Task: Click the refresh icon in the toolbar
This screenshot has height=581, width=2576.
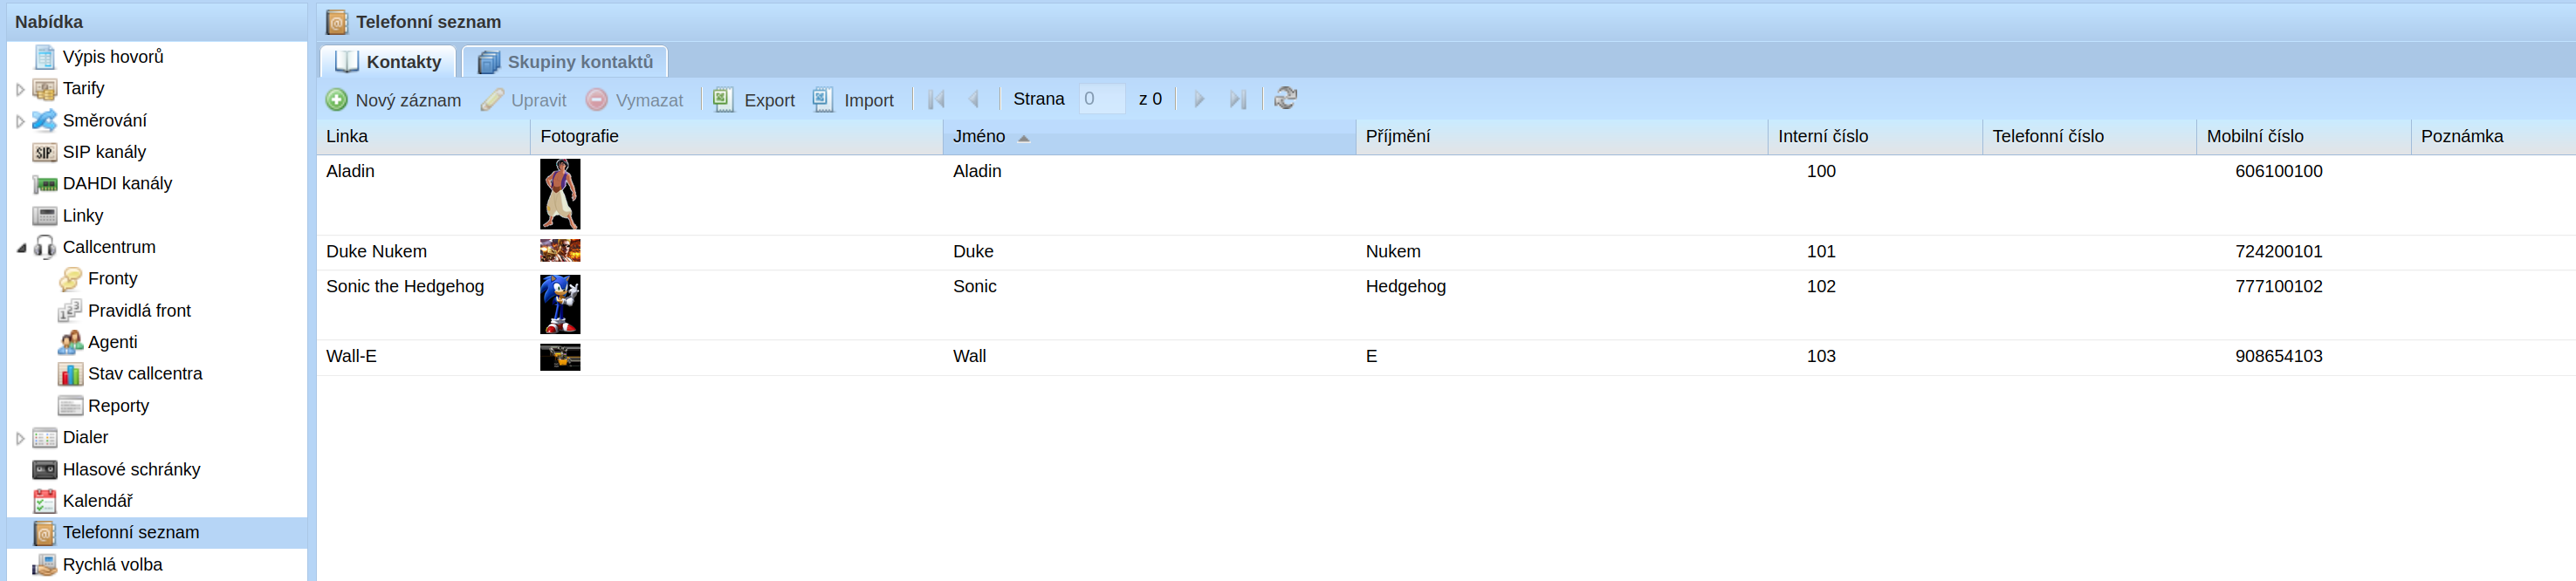Action: point(1286,99)
